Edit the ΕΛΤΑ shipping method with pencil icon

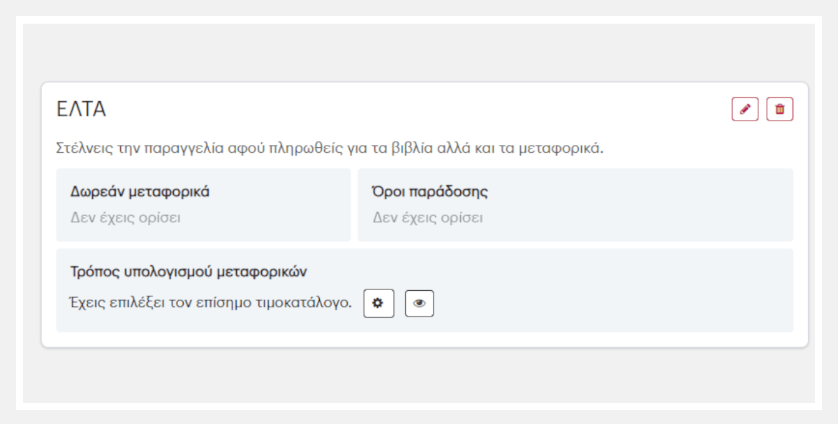click(745, 109)
